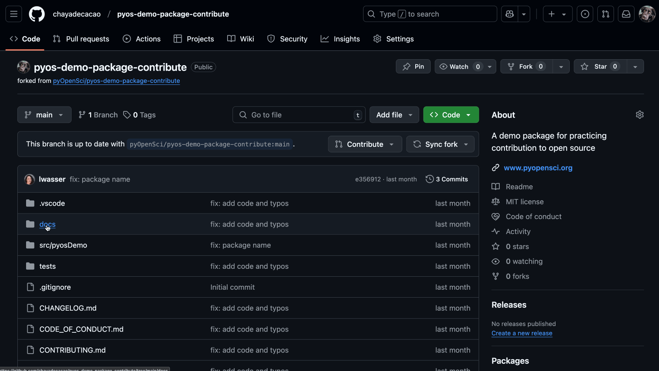Click the tests folder icon
This screenshot has width=659, height=371.
click(x=30, y=266)
